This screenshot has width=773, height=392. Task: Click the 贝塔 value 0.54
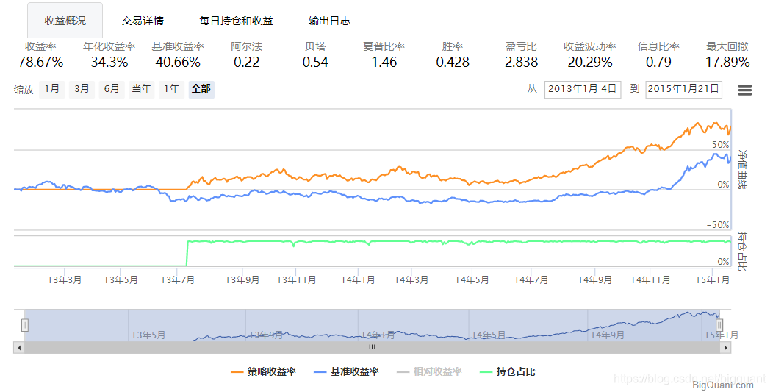[315, 63]
